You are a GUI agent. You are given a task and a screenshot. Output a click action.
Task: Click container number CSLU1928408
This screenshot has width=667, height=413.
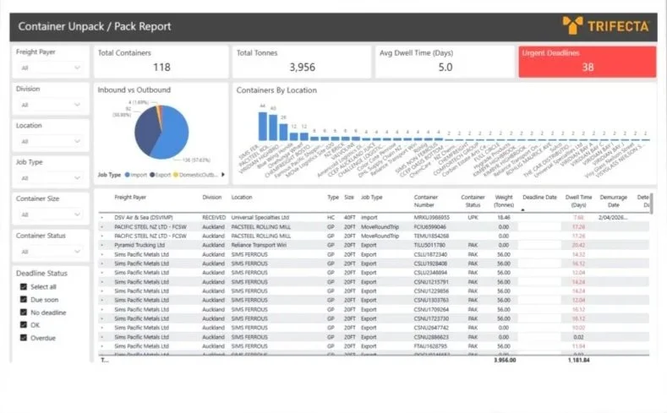(x=430, y=264)
